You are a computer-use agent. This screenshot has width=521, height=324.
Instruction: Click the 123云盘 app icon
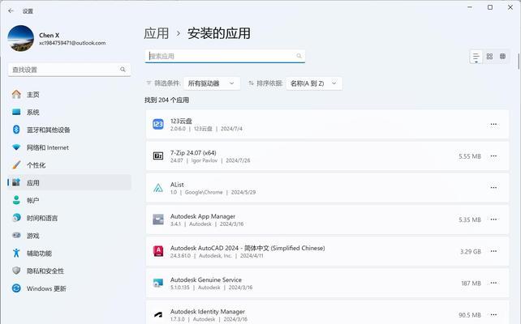(x=157, y=125)
